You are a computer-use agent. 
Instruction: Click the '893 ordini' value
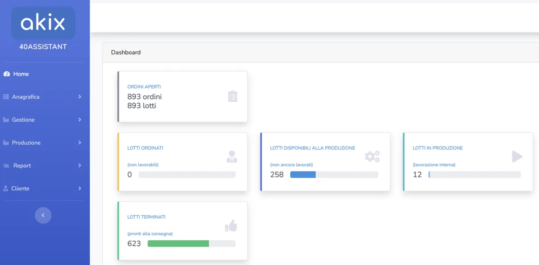(x=145, y=97)
